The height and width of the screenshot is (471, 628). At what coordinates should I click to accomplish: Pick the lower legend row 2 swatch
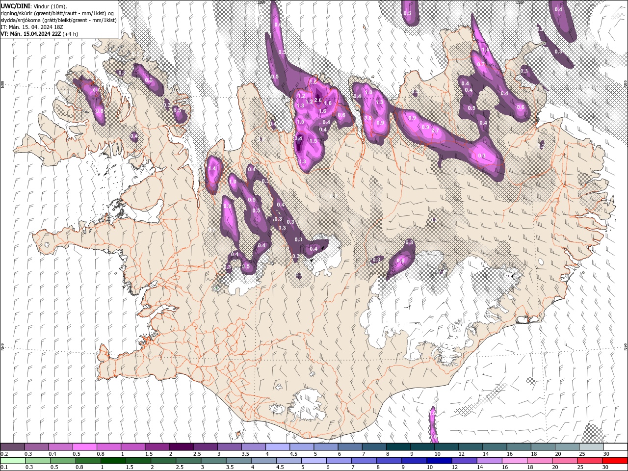[163, 461]
